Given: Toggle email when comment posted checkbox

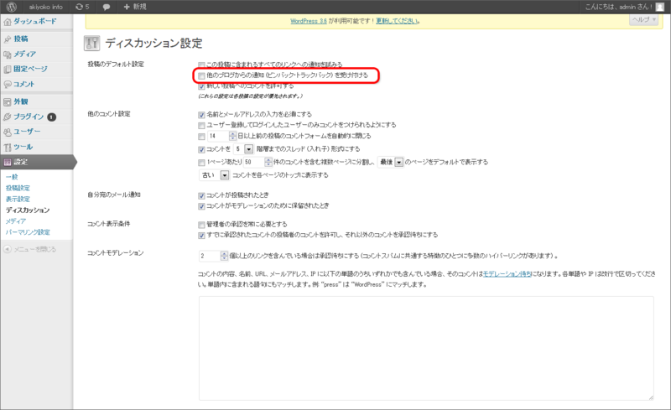Looking at the screenshot, I should (201, 195).
